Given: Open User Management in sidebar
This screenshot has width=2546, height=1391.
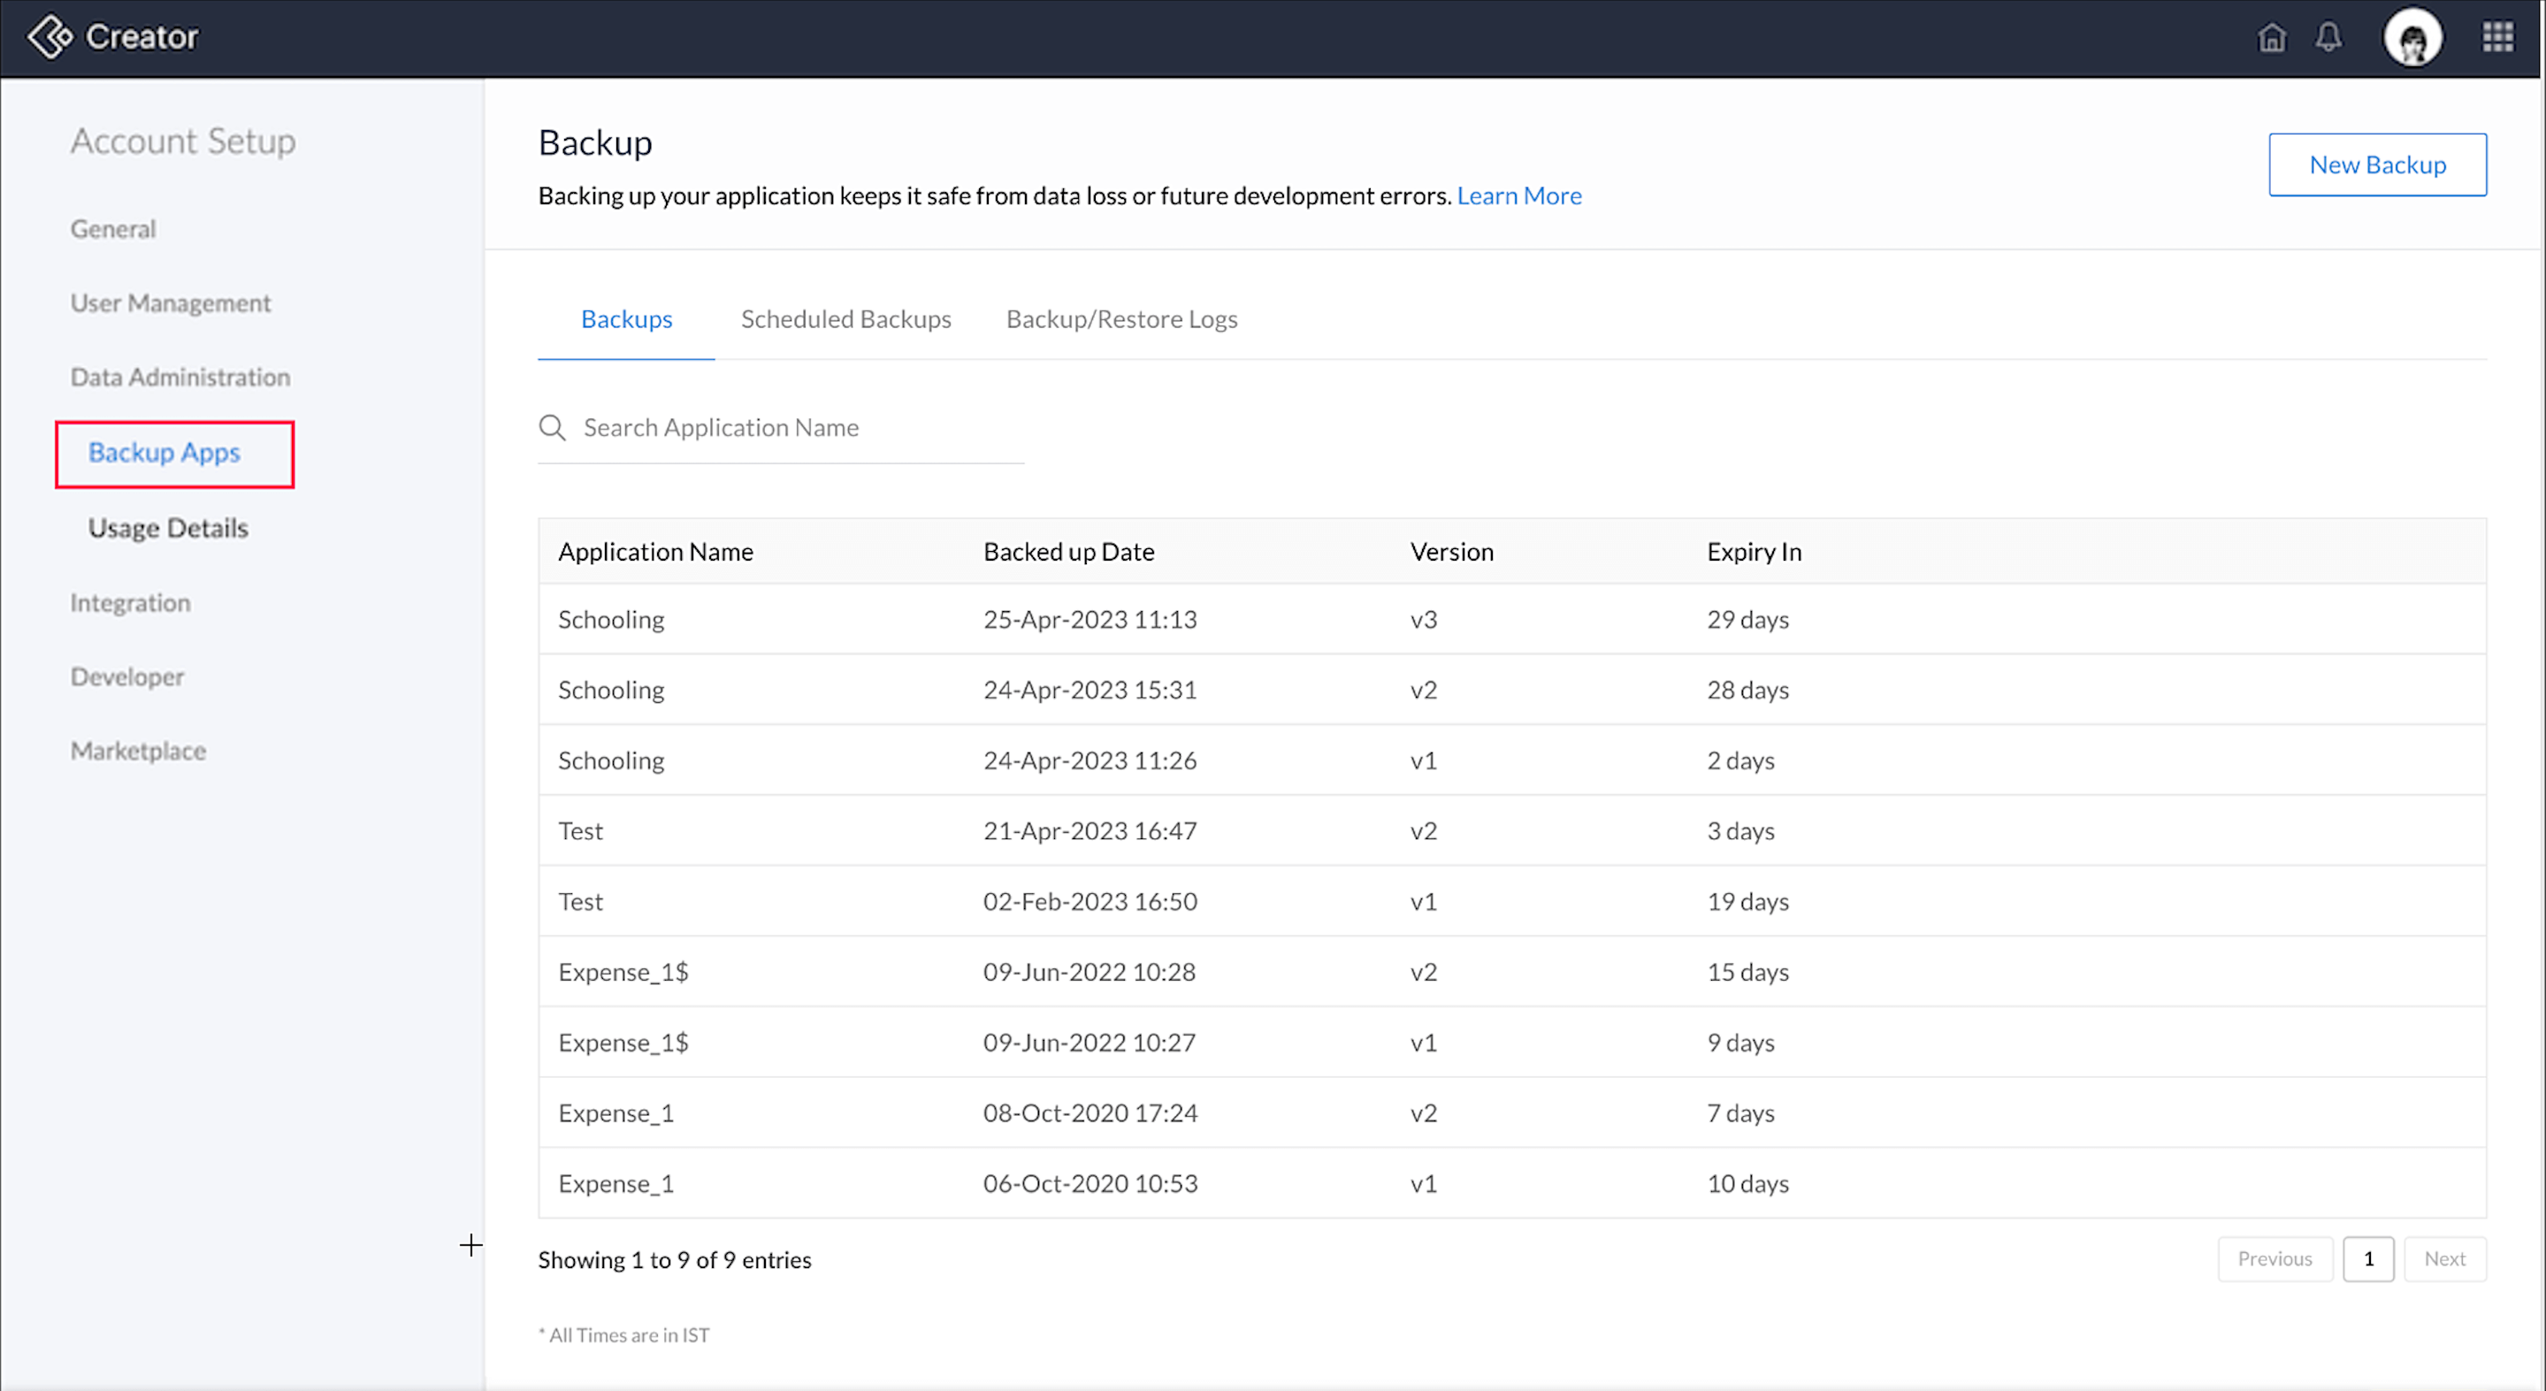Looking at the screenshot, I should (170, 303).
